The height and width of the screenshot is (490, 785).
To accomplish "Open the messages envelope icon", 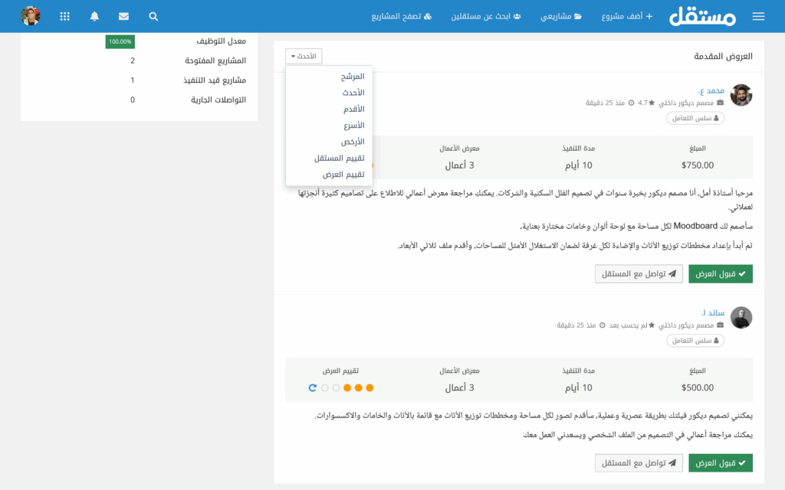I will 123,15.
